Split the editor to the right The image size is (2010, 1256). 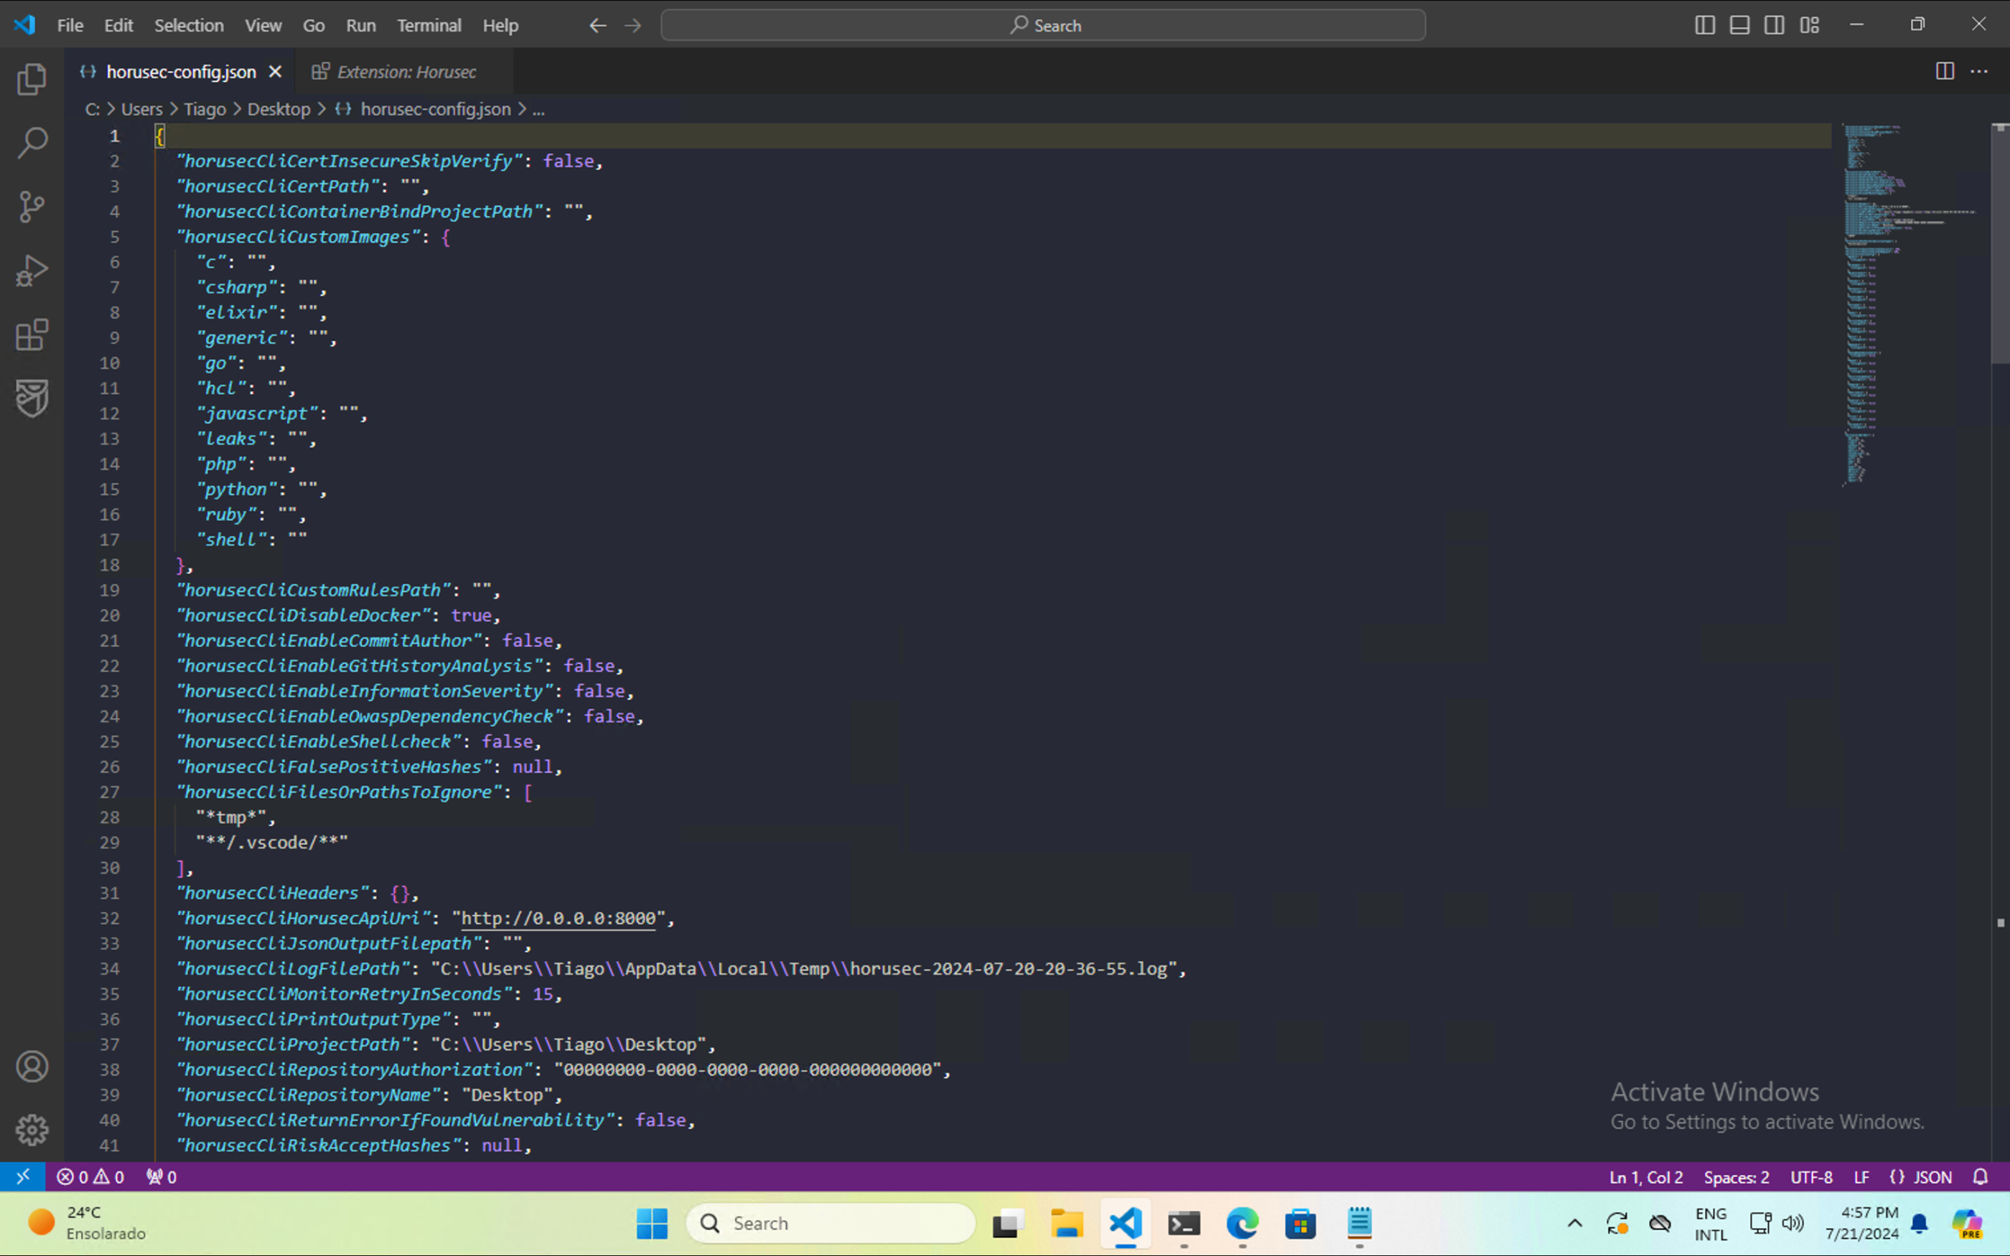pos(1945,72)
